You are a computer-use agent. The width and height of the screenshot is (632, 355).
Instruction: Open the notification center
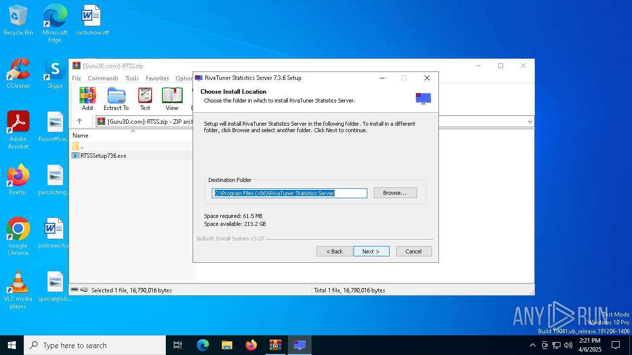[616, 345]
